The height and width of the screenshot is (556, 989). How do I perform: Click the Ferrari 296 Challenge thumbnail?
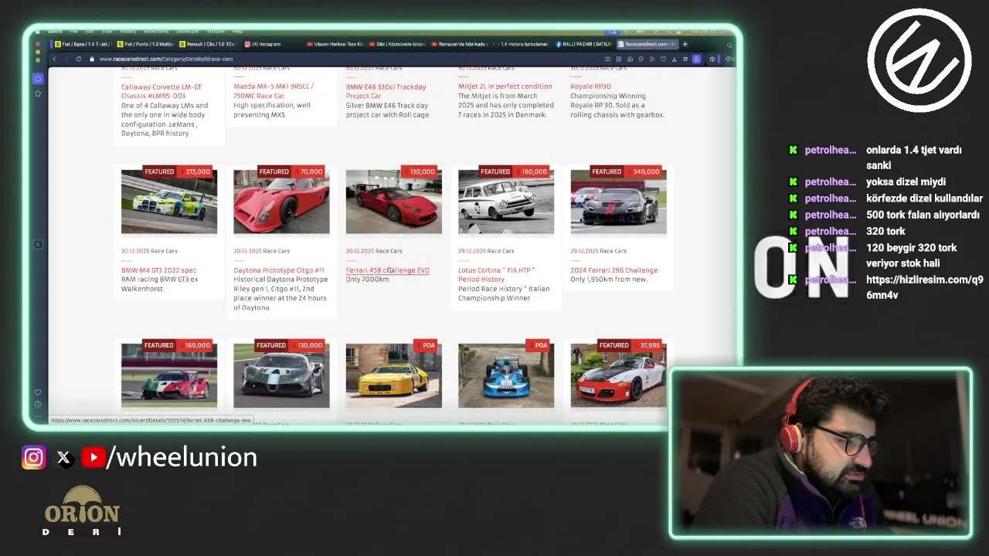[618, 202]
